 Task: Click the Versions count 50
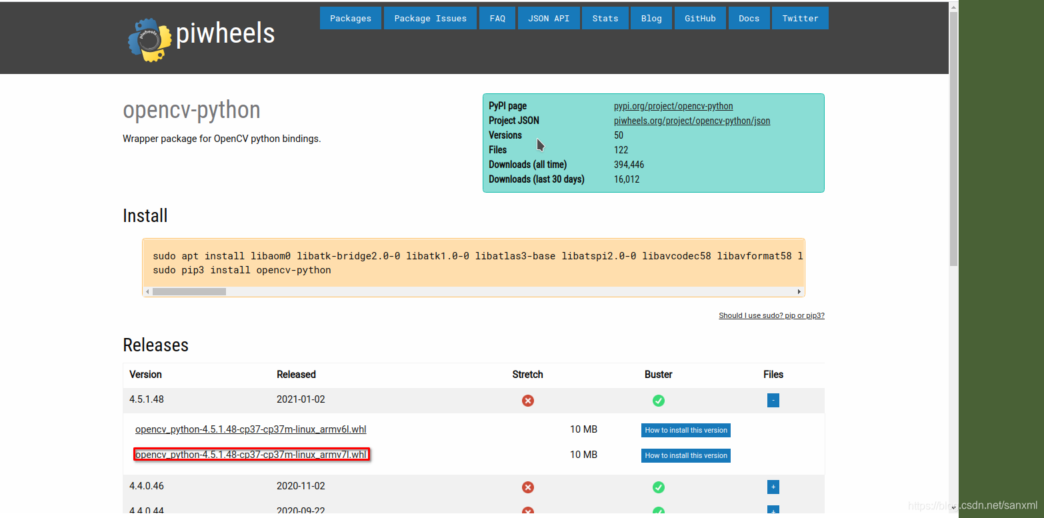(x=619, y=135)
